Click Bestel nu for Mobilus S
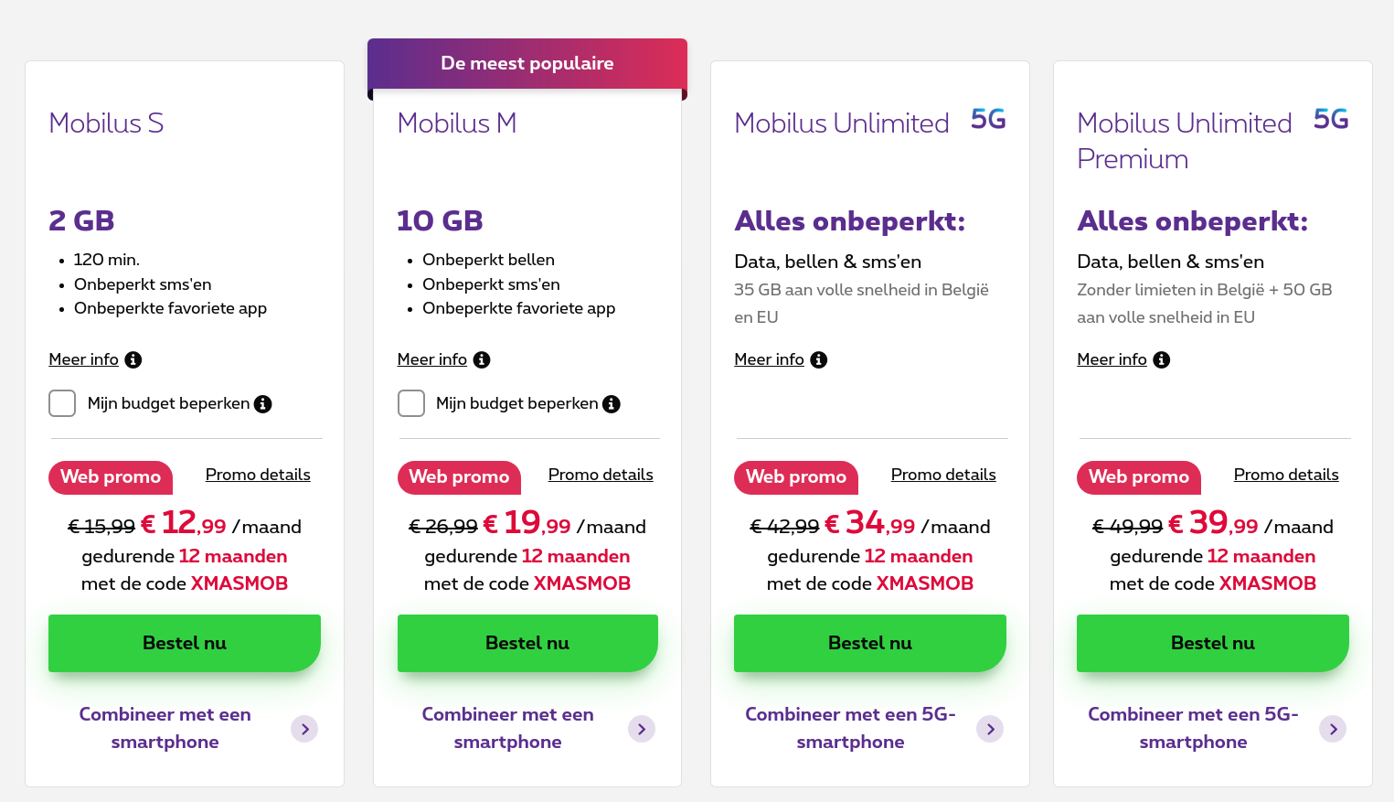Viewport: 1394px width, 802px height. point(185,643)
